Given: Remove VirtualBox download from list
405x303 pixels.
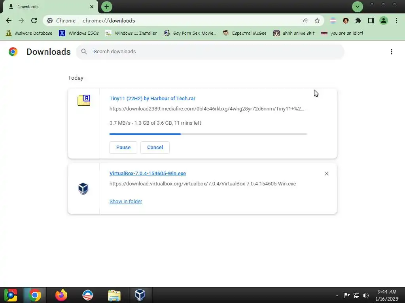Looking at the screenshot, I should [326, 174].
